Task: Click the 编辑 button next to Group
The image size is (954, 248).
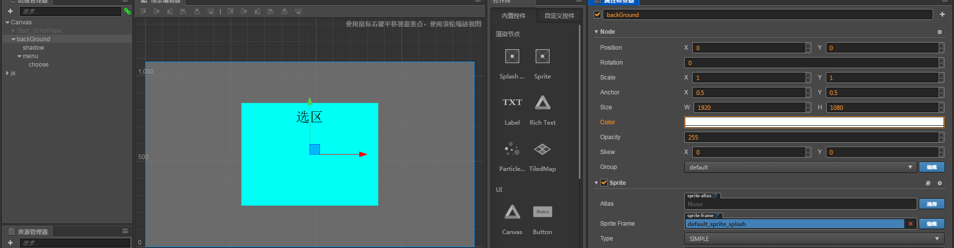Action: pos(932,167)
